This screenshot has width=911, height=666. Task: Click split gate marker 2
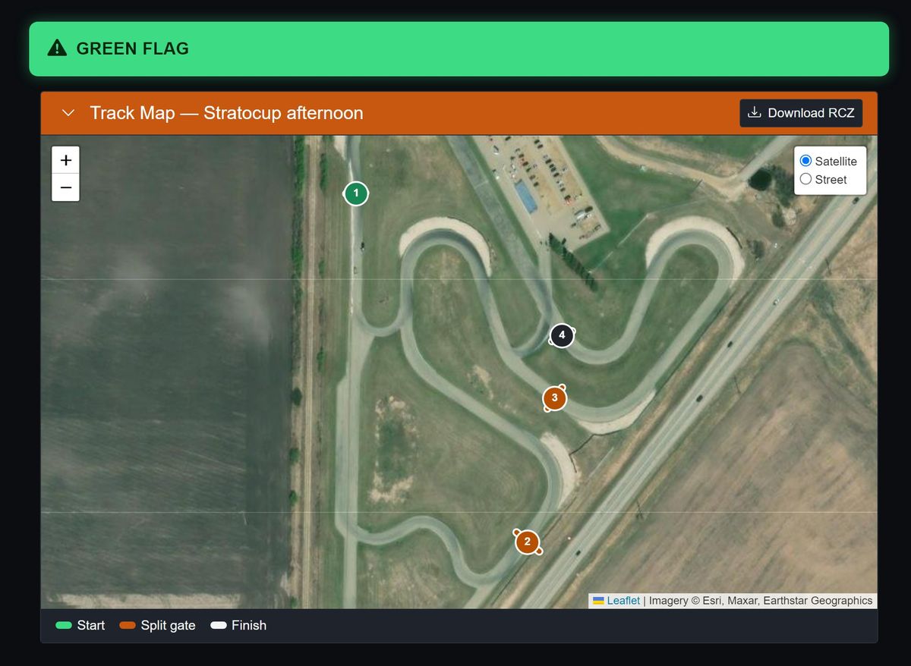coord(528,542)
